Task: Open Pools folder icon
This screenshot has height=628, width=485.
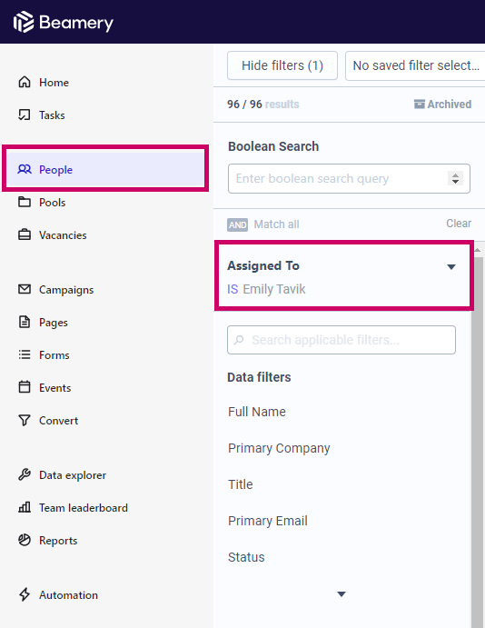Action: [x=25, y=202]
